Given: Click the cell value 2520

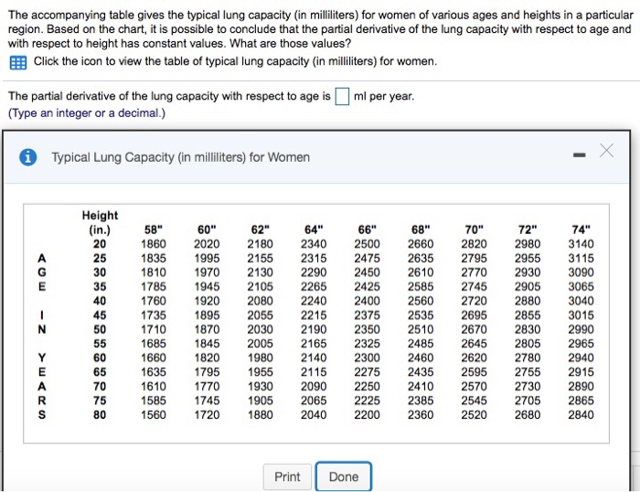Looking at the screenshot, I should pyautogui.click(x=474, y=415).
